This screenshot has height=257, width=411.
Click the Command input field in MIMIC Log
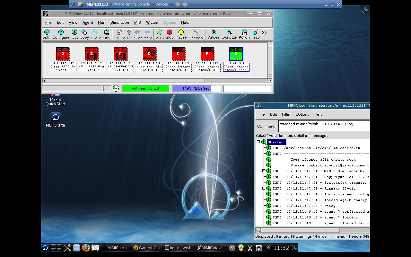tap(324, 126)
